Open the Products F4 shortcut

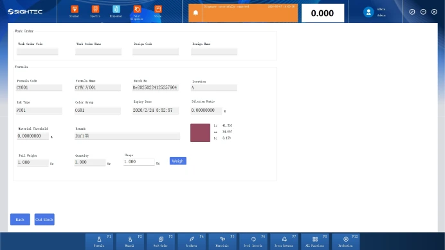(x=192, y=241)
